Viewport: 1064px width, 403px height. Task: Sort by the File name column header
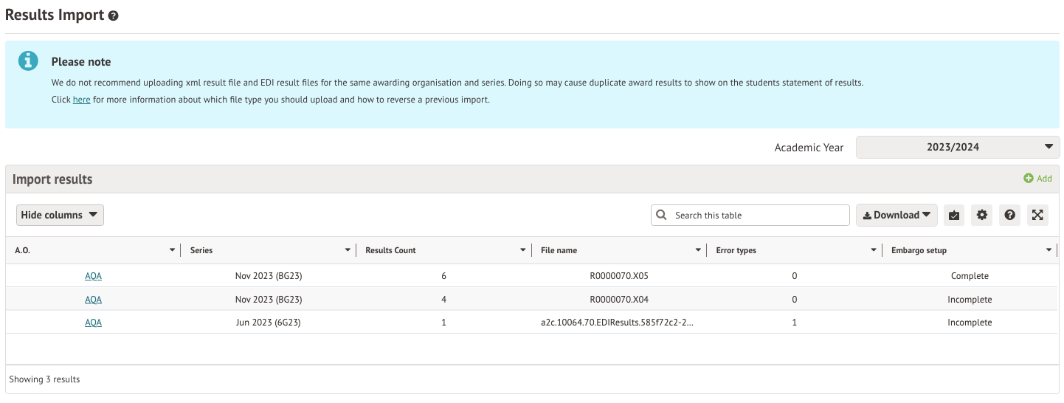(x=559, y=251)
